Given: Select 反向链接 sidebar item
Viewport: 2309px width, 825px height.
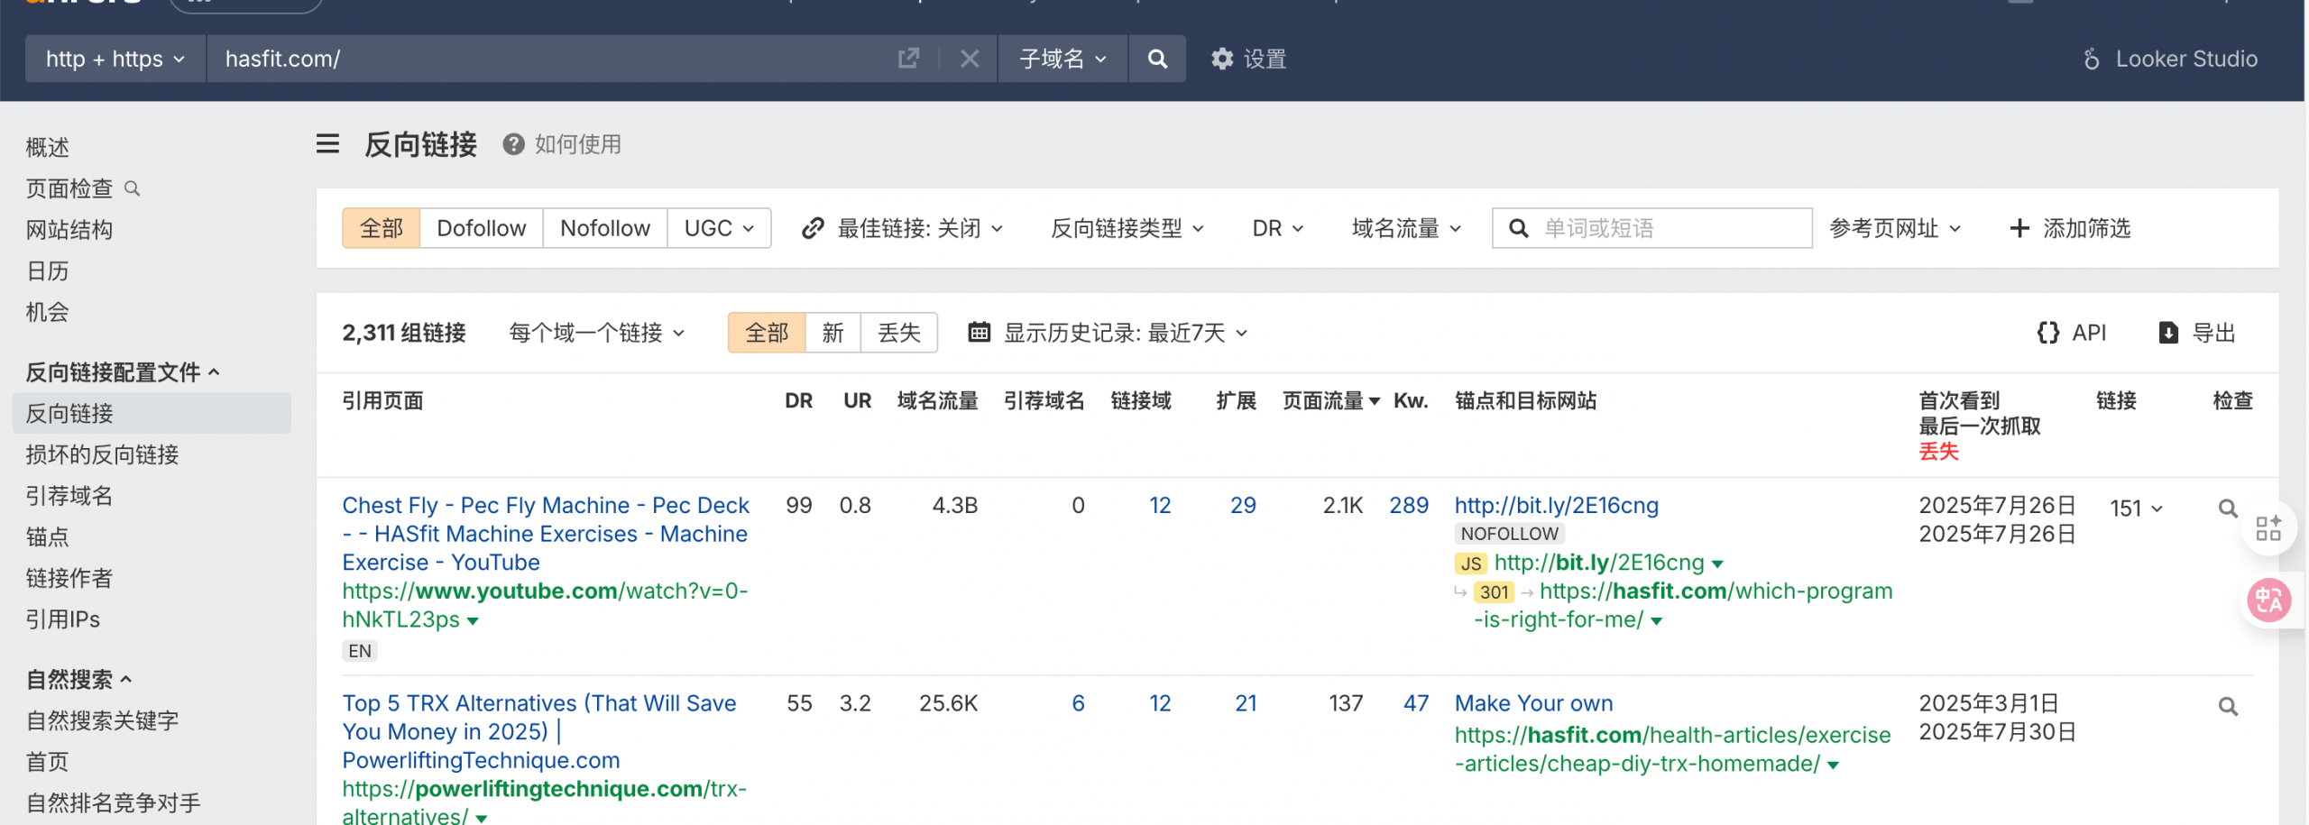Looking at the screenshot, I should 152,413.
